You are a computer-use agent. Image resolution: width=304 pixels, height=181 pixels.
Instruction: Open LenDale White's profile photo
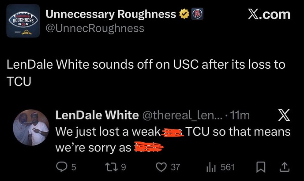coord(31,127)
